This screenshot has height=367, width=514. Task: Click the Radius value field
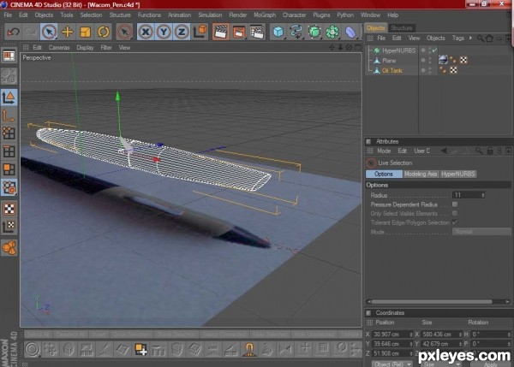tap(466, 195)
